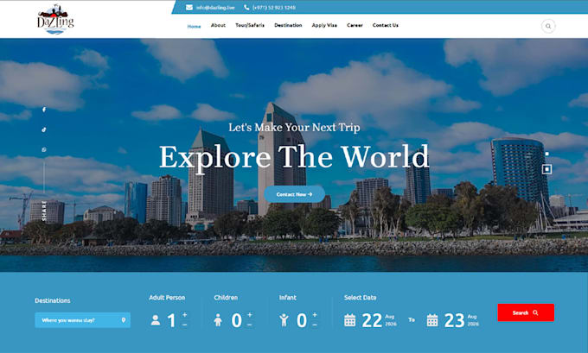Decrease adult person count
Image resolution: width=588 pixels, height=353 pixels.
point(184,325)
